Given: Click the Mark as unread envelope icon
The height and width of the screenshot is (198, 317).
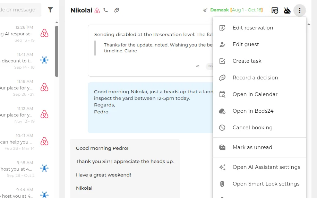Looking at the screenshot, I should [222, 147].
